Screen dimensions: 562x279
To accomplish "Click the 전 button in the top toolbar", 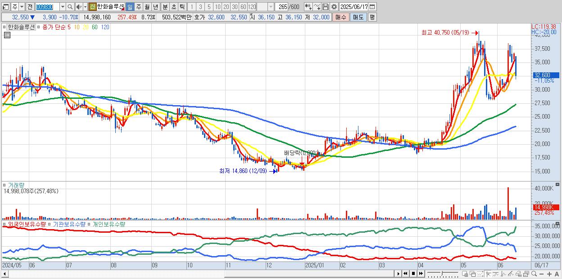I will [x=30, y=7].
